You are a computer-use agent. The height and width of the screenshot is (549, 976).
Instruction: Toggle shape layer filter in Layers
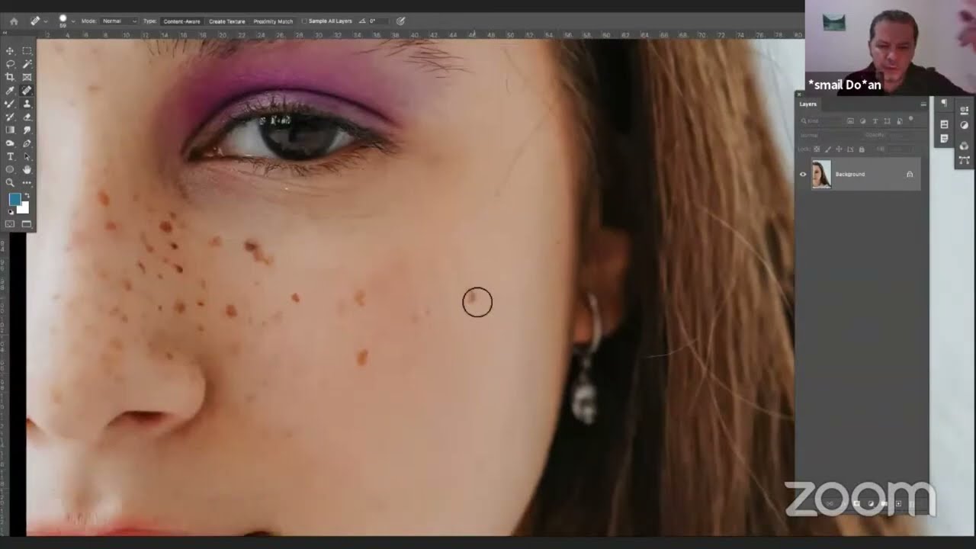(x=888, y=120)
